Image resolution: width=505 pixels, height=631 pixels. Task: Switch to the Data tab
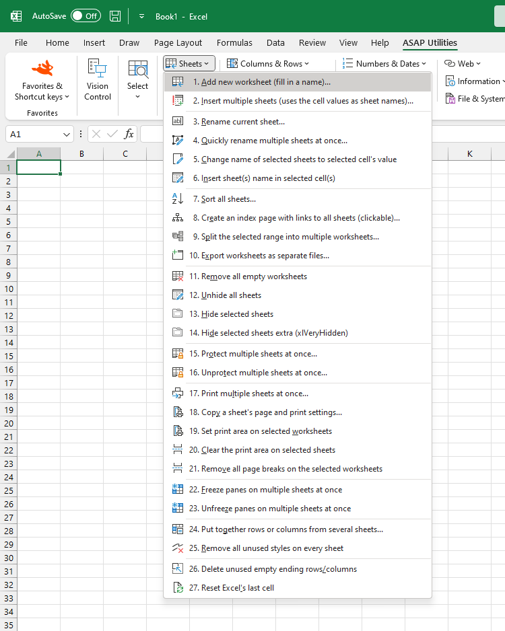click(x=275, y=42)
